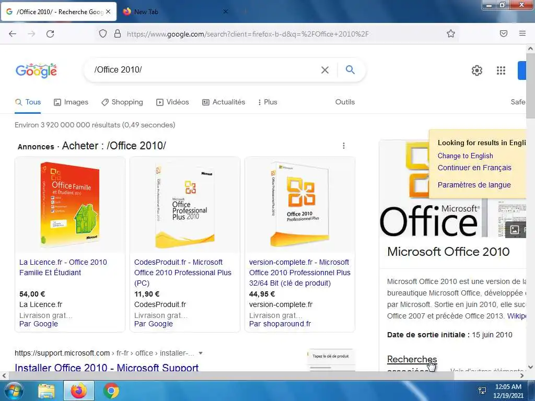Switch to Shopping results

coord(122,102)
